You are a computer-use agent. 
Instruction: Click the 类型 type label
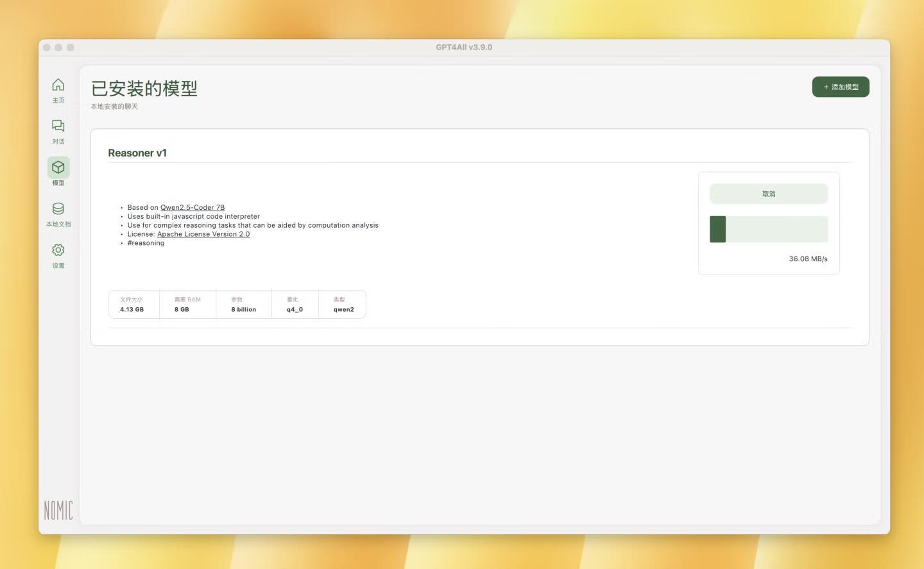(339, 300)
